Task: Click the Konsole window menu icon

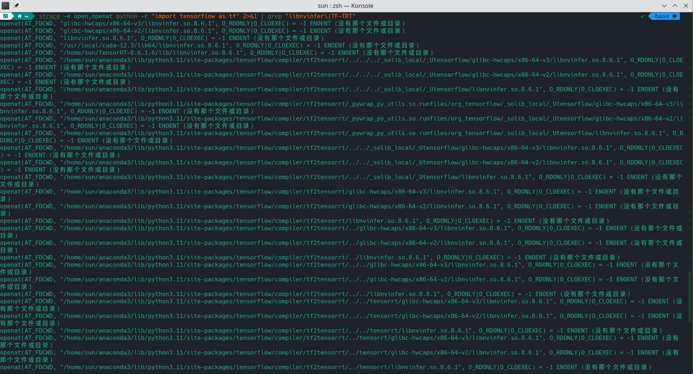Action: tap(5, 5)
